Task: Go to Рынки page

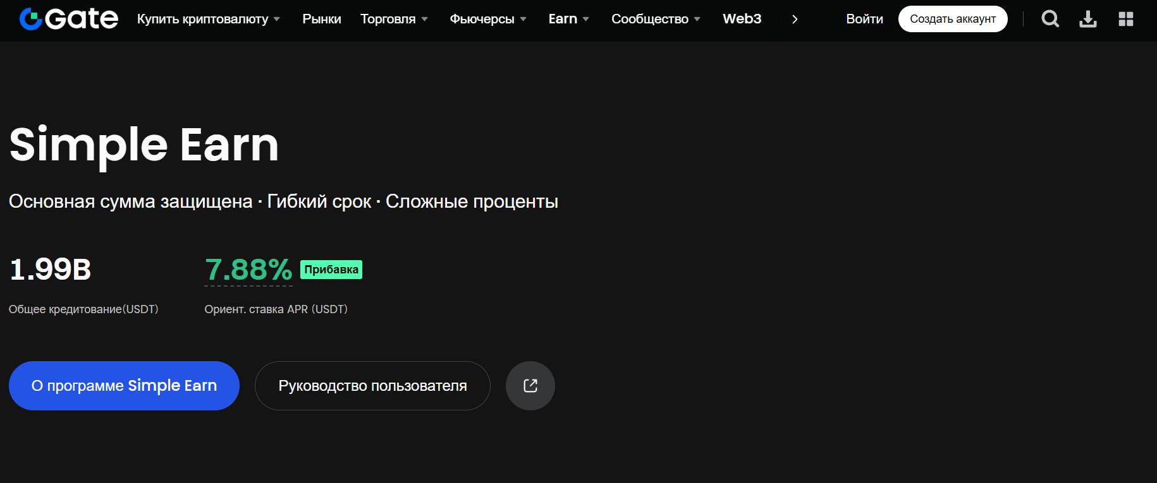Action: 321,19
